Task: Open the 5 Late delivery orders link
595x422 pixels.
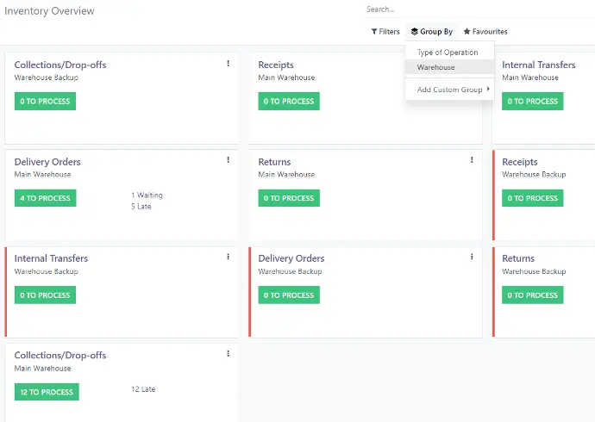Action: (x=141, y=207)
